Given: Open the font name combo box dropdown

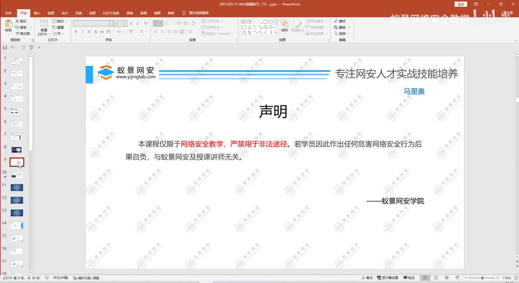Looking at the screenshot, I should click(x=111, y=24).
